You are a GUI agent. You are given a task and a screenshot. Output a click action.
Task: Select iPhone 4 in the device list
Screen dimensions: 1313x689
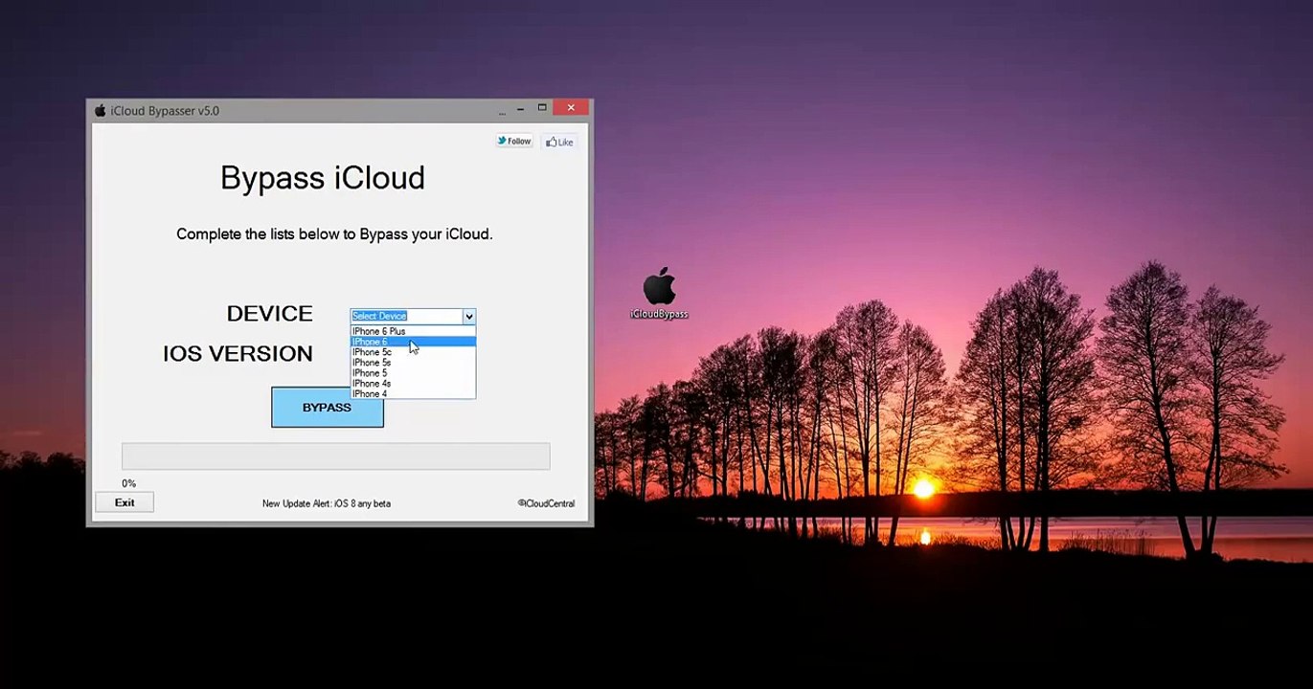tap(413, 393)
